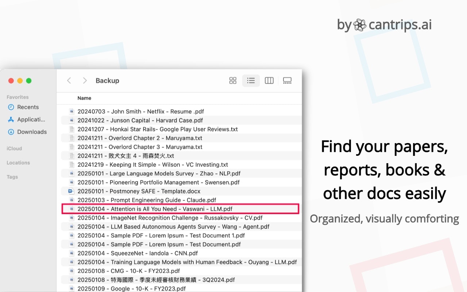
Task: Click Word icon of Postmoney SAFE docx
Action: click(x=71, y=191)
